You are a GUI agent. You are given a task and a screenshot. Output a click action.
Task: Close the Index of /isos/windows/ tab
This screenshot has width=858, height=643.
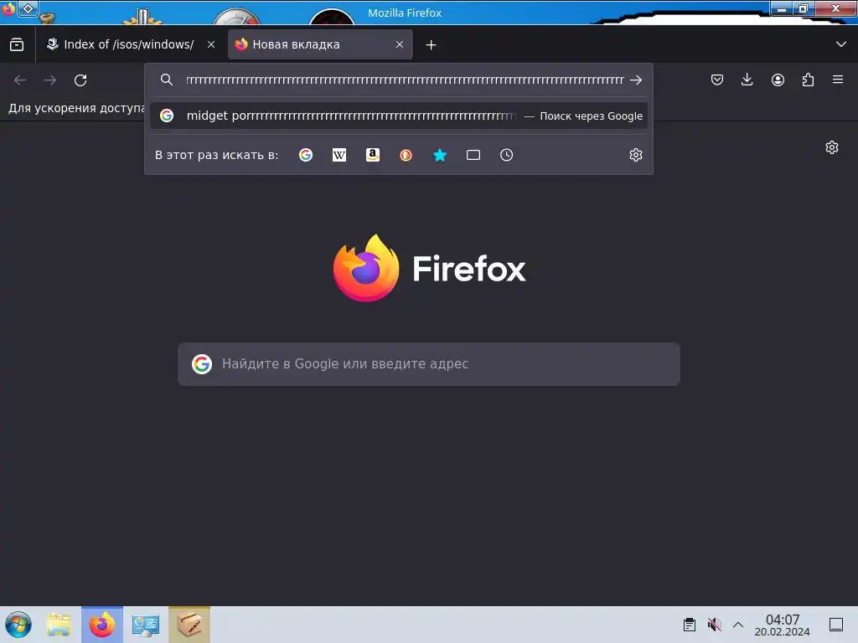(211, 44)
